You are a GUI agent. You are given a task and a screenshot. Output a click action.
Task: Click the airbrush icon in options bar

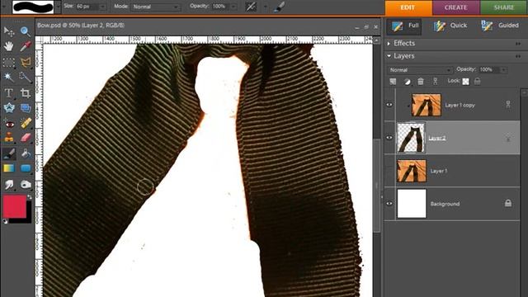pyautogui.click(x=251, y=7)
